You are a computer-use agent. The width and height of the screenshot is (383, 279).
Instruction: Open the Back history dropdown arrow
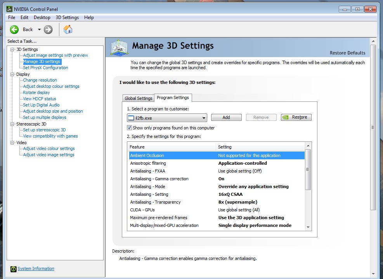39,30
